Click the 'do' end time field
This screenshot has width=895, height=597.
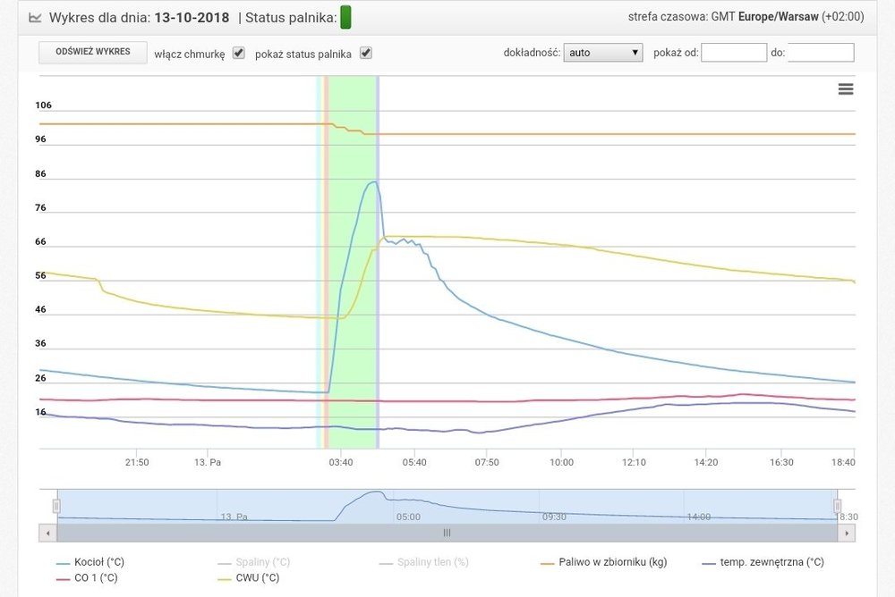click(821, 53)
